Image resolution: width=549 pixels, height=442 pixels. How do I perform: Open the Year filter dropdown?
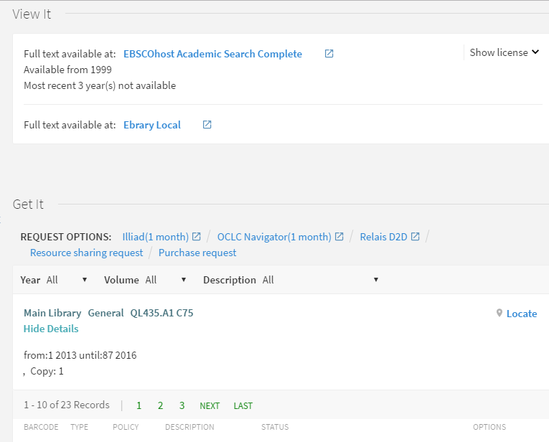coord(66,280)
